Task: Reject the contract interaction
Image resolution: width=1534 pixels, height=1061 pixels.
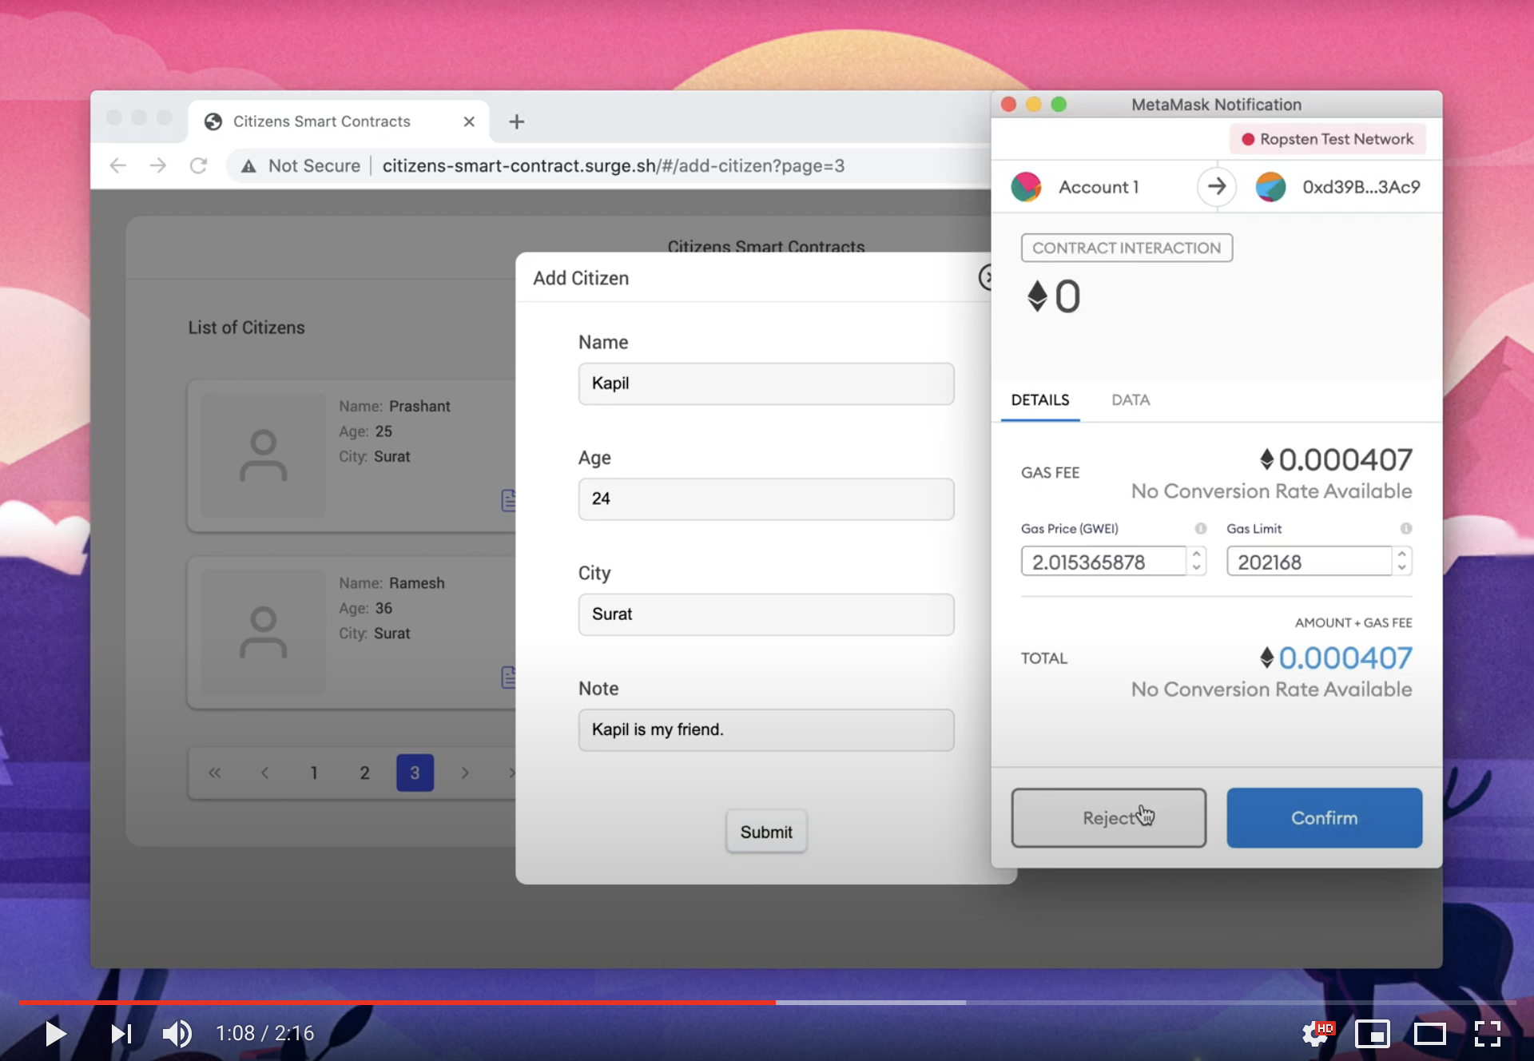Action: pos(1108,818)
